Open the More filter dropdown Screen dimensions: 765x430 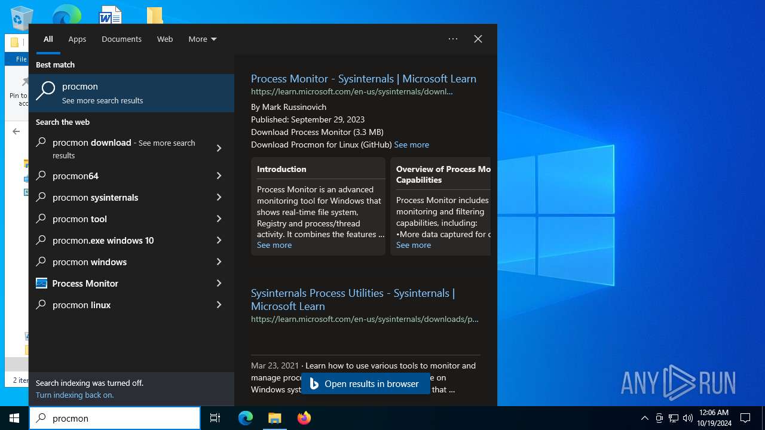click(x=203, y=39)
